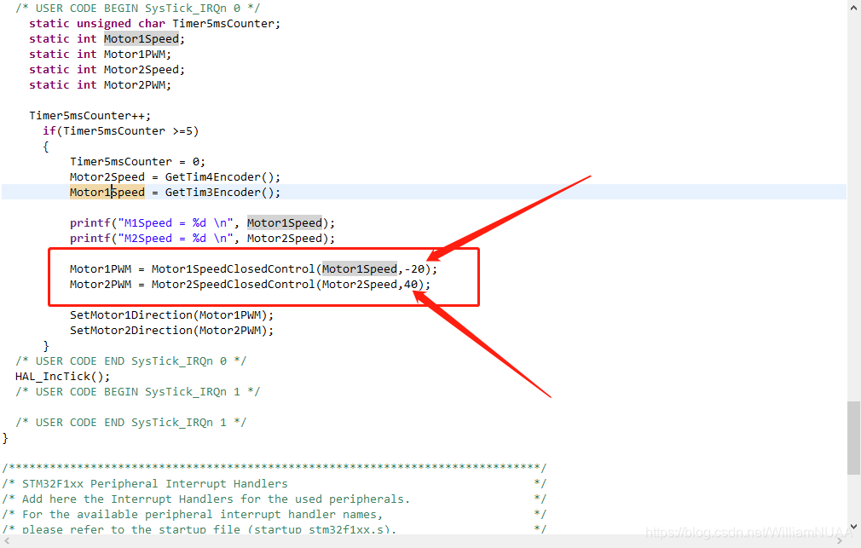Click the 'USER CODE BEGIN SysTick_IRQn 1' comment

tap(138, 392)
